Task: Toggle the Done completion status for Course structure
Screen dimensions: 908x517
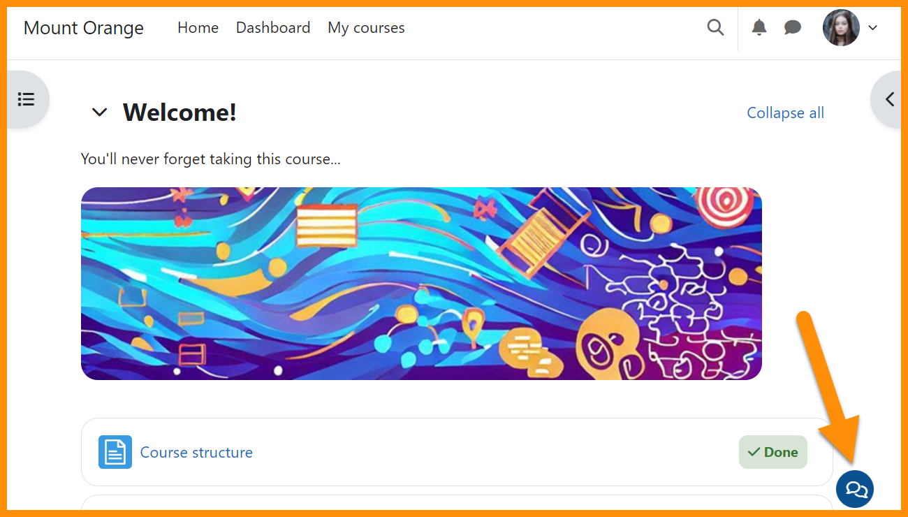Action: tap(773, 452)
